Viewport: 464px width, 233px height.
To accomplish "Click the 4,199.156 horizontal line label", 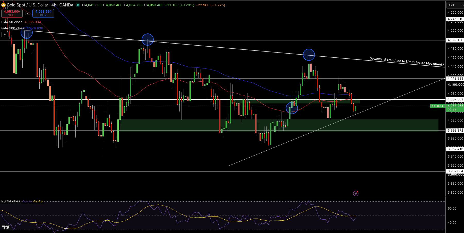I will click(455, 40).
